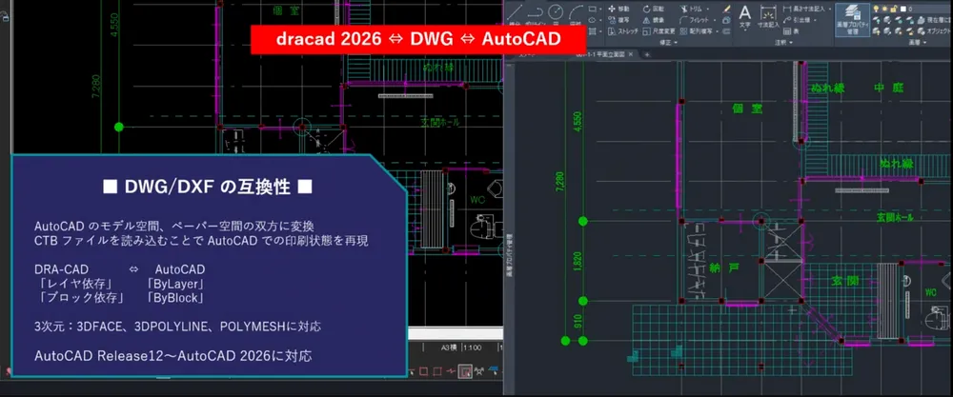Expand the 修正 panel
This screenshot has height=397, width=953.
pyautogui.click(x=669, y=43)
